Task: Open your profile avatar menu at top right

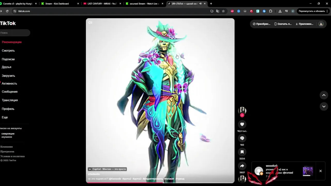Action: [321, 24]
